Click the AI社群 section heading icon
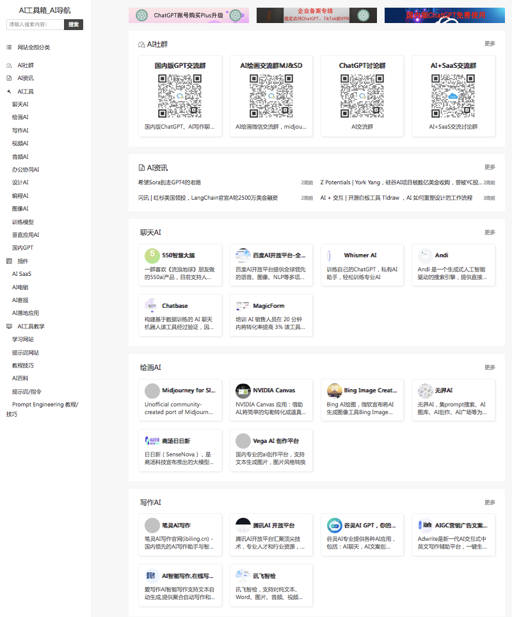The image size is (512, 617). 141,44
